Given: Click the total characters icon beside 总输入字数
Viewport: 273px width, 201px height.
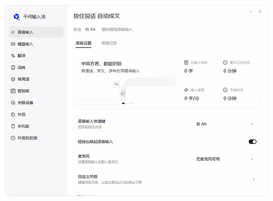Looking at the screenshot, I should tap(186, 62).
